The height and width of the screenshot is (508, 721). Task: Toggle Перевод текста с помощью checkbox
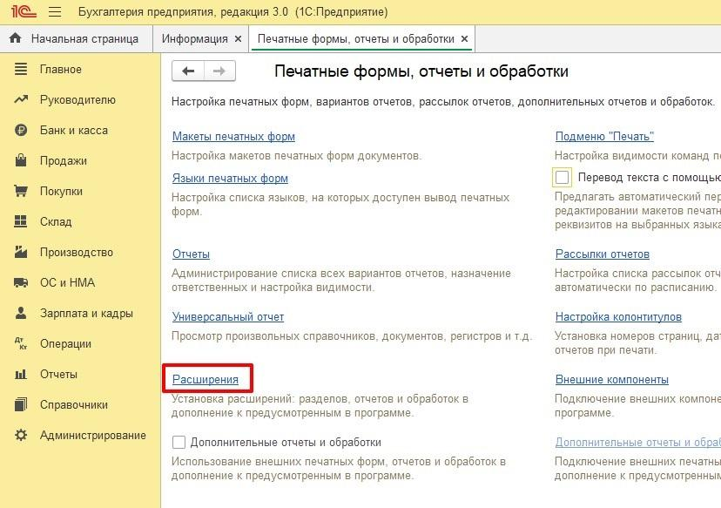click(562, 177)
